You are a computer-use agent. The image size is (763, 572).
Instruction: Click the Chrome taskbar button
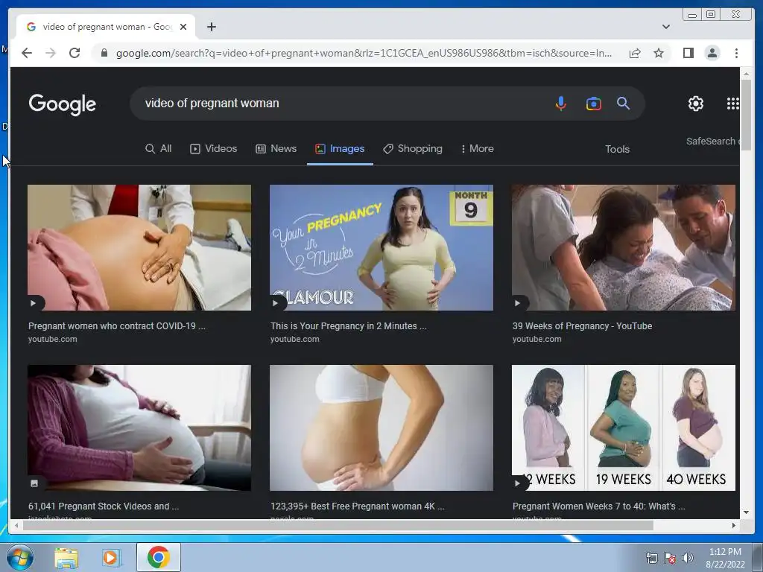click(159, 557)
